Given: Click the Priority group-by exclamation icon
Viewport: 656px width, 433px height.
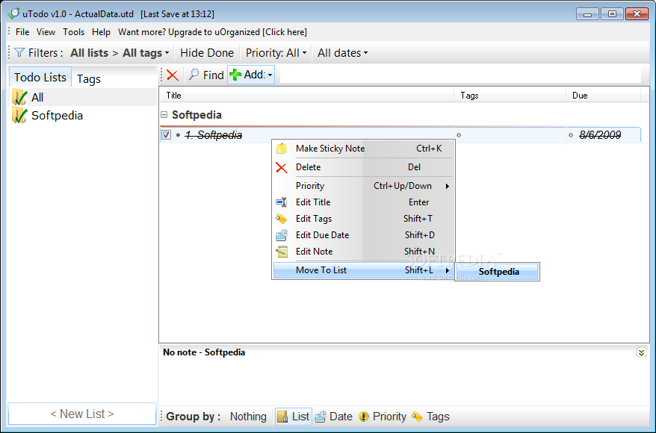Looking at the screenshot, I should [x=364, y=417].
